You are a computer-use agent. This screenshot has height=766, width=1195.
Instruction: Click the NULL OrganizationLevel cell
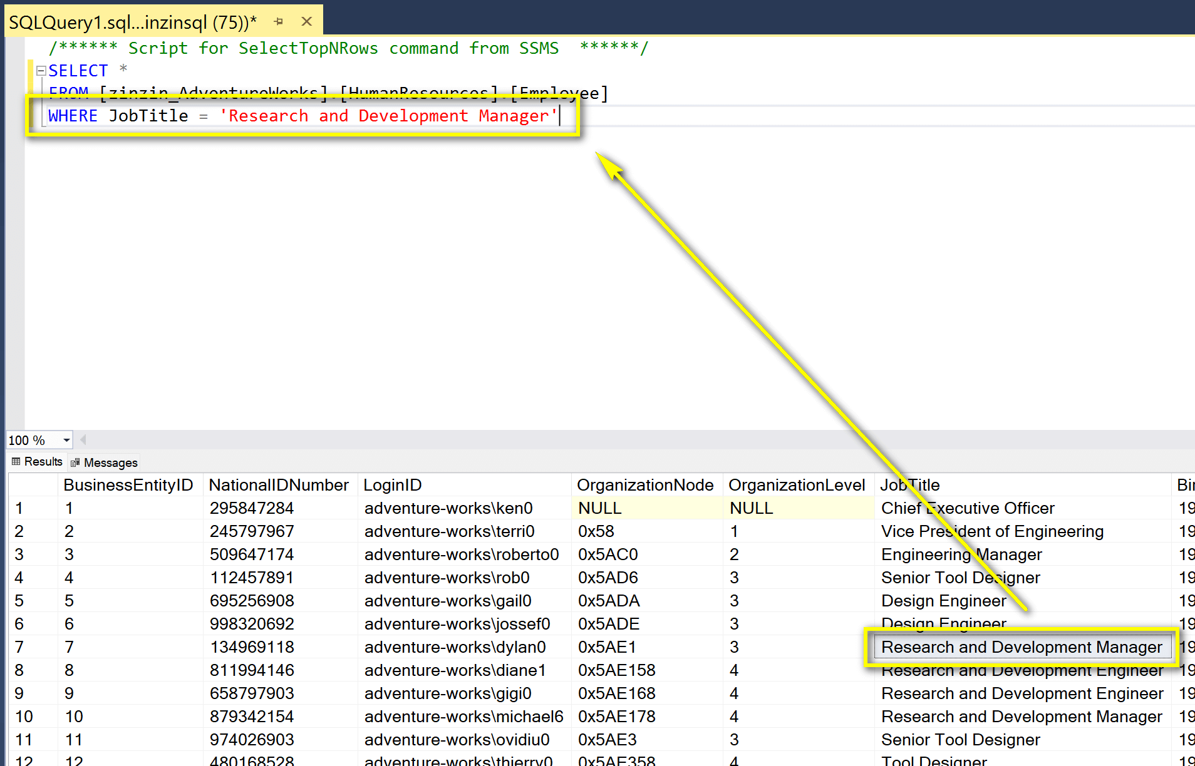799,508
